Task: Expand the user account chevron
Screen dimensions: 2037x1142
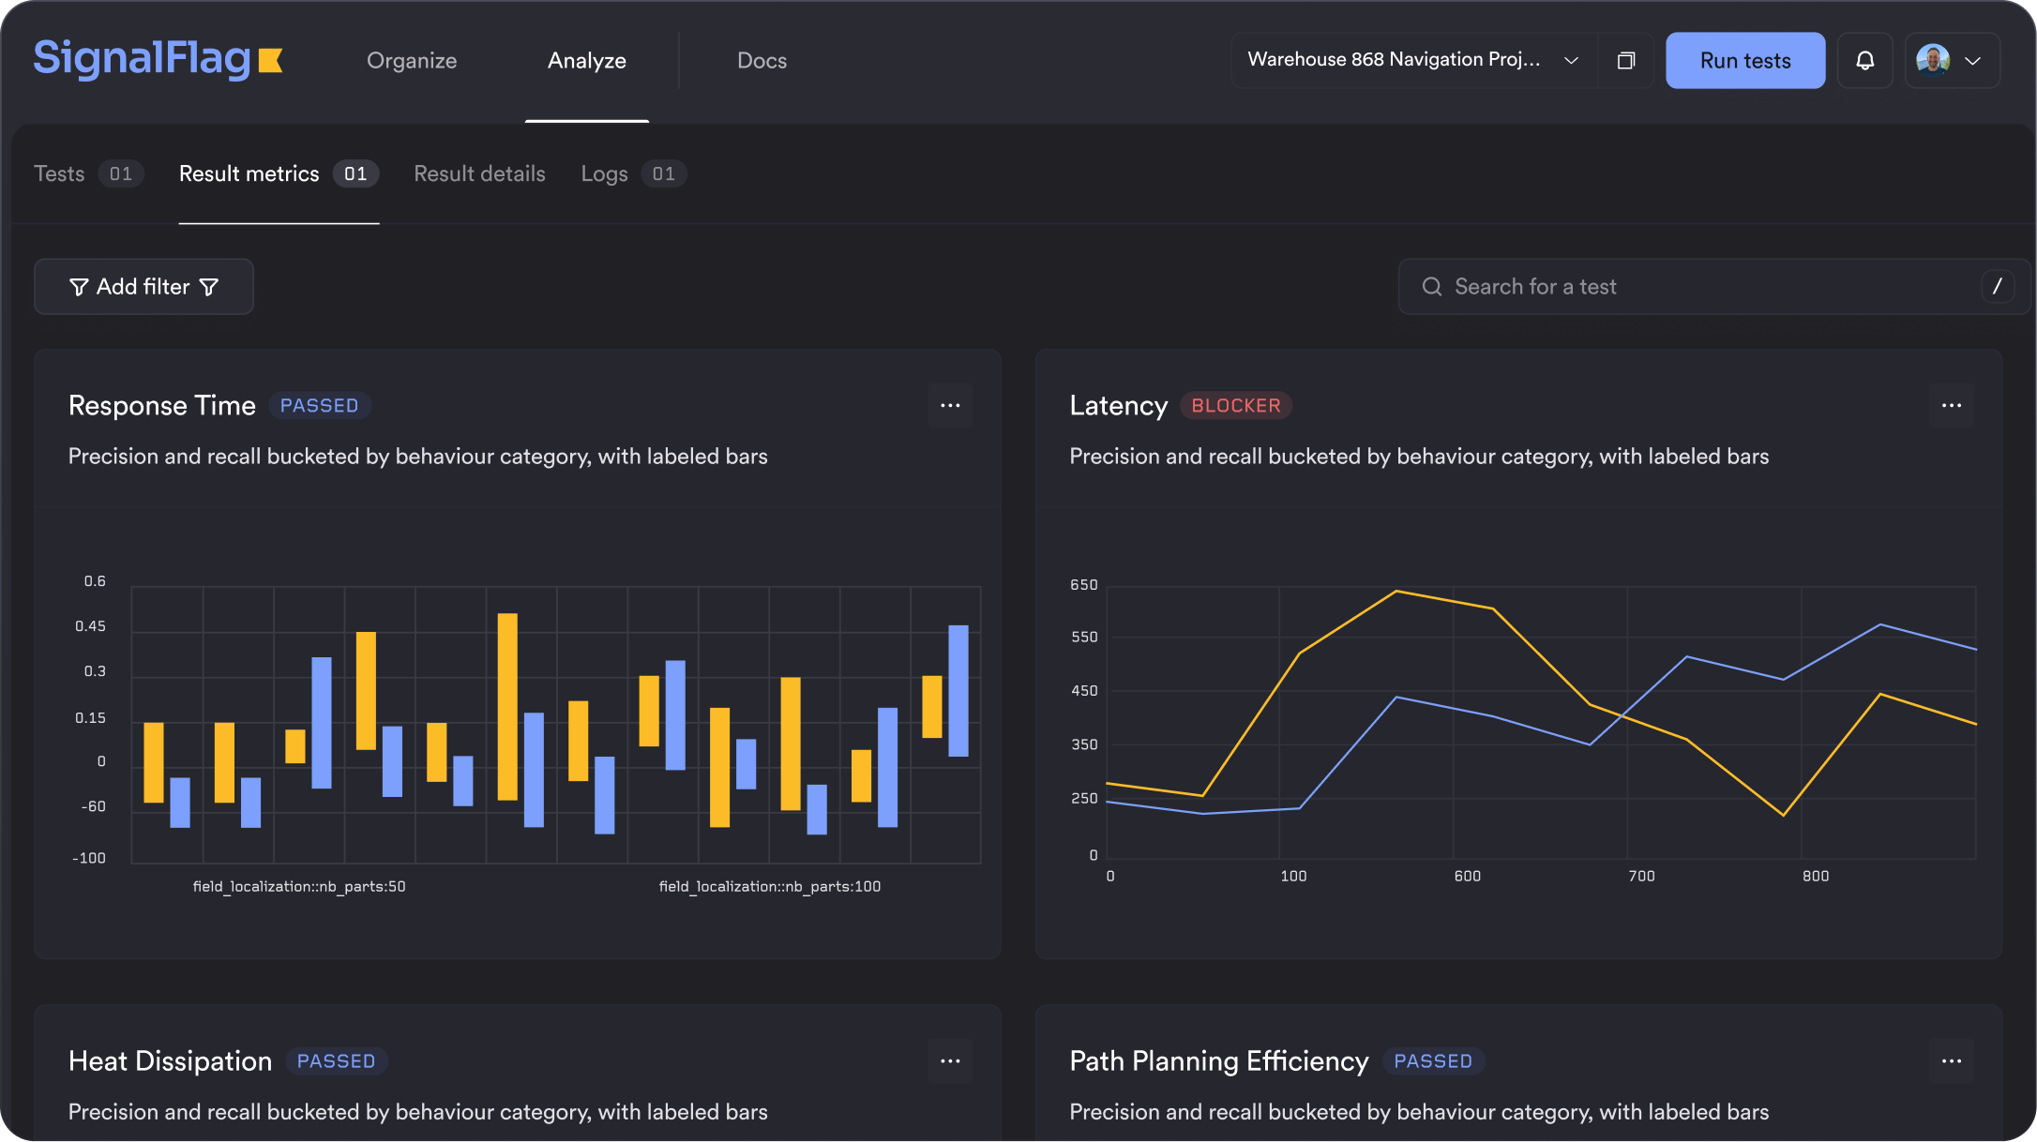Action: point(1973,61)
